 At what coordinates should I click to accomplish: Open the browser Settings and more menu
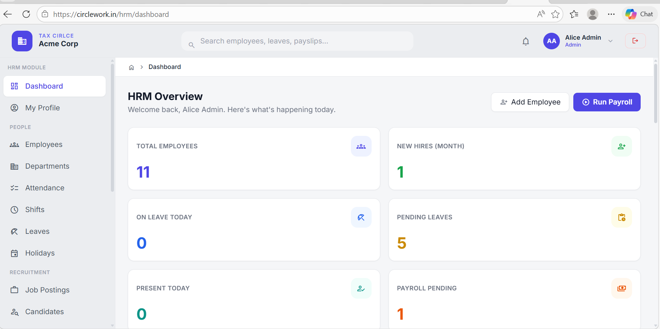coord(611,14)
